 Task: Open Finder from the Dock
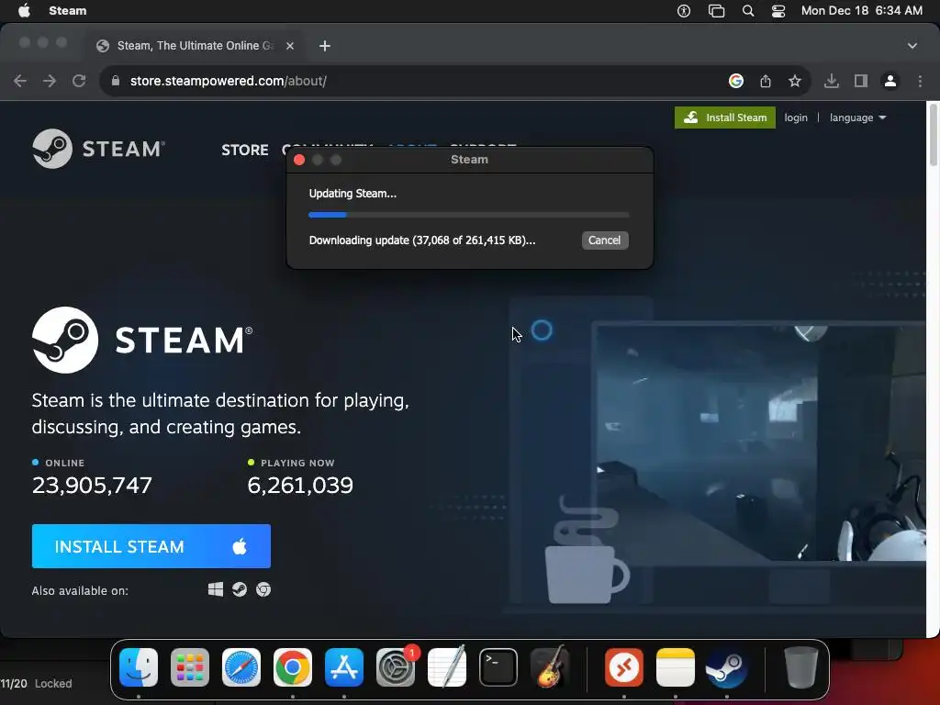(x=139, y=667)
